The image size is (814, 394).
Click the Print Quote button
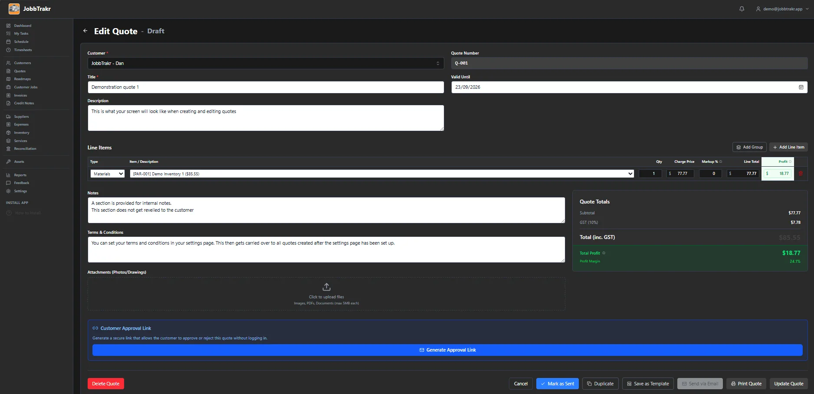[746, 384]
